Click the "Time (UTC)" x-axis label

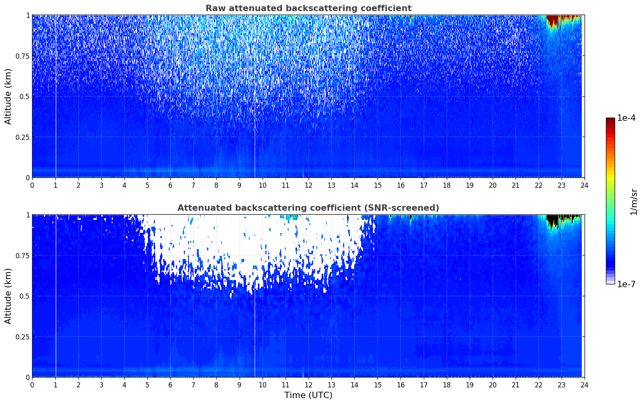tap(308, 395)
